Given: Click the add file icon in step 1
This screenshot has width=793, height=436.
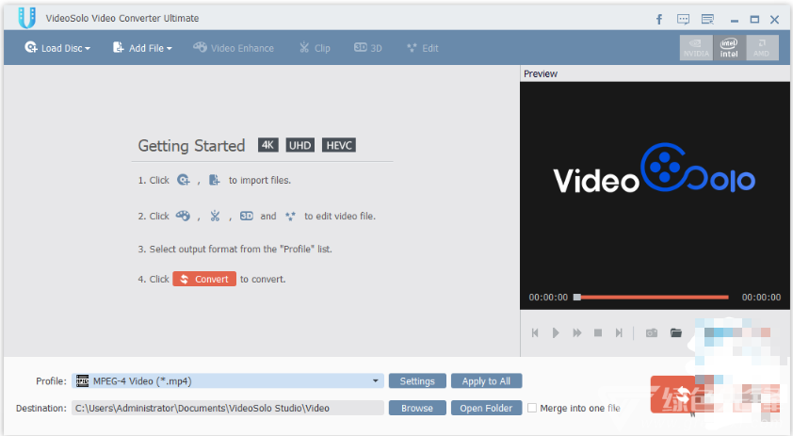Looking at the screenshot, I should tap(215, 180).
